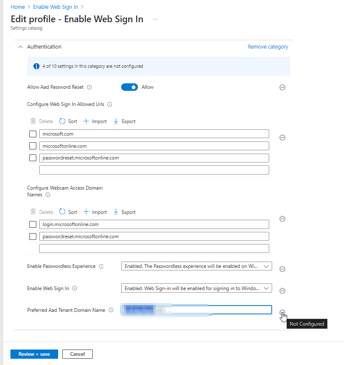The height and width of the screenshot is (365, 344).
Task: Check the microsoft.com URL checkbox
Action: click(33, 134)
